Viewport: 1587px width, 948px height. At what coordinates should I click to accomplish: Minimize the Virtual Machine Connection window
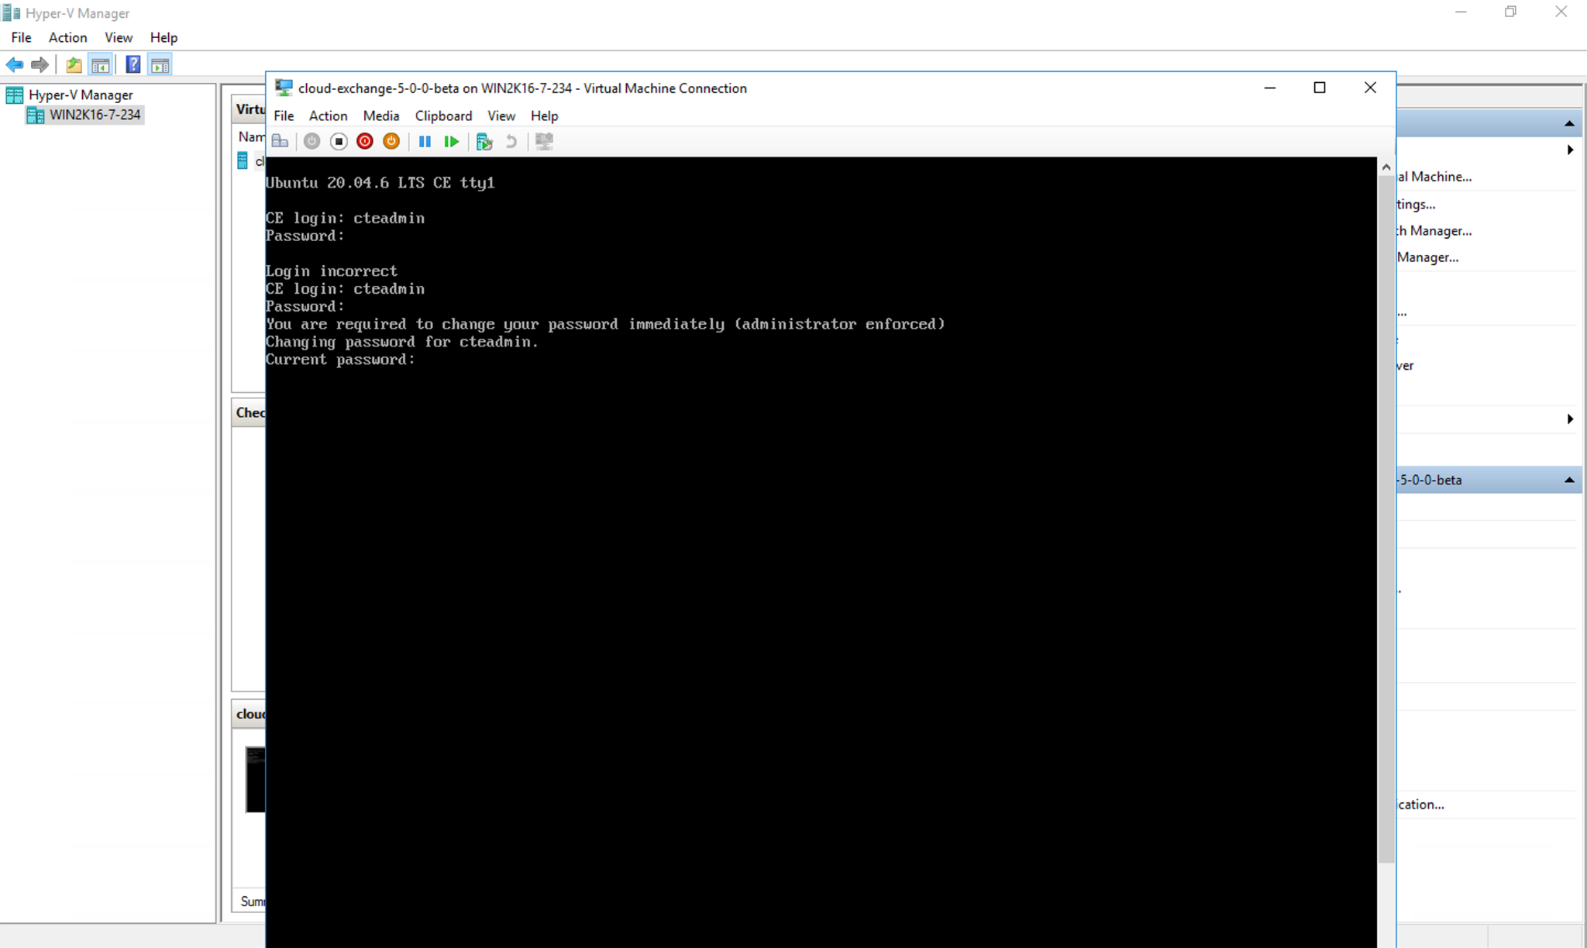click(1269, 88)
